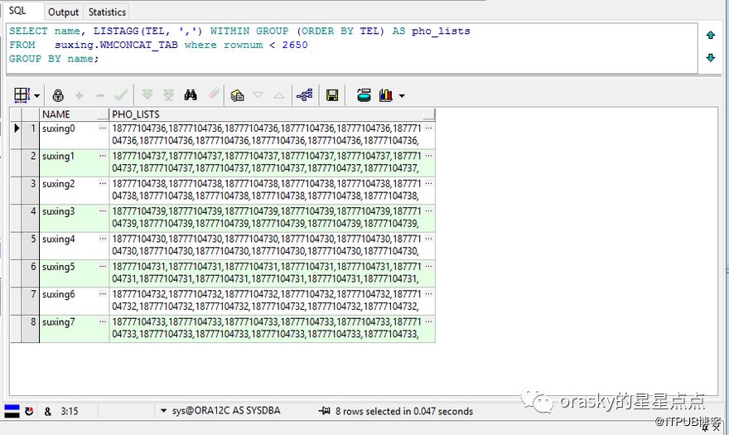
Task: Click the fetch last page arrow icon
Action: click(x=168, y=95)
